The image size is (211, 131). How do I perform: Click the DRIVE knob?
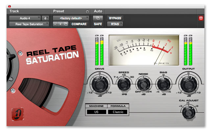click(100, 85)
